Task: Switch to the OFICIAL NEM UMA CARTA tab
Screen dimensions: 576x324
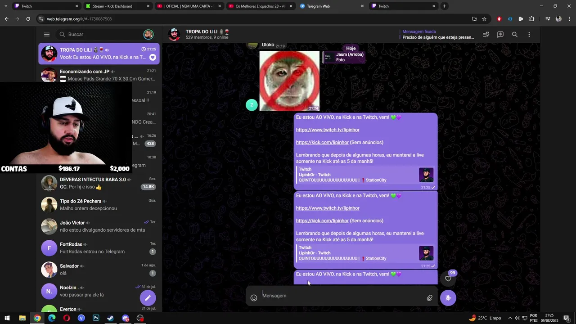Action: click(x=189, y=6)
